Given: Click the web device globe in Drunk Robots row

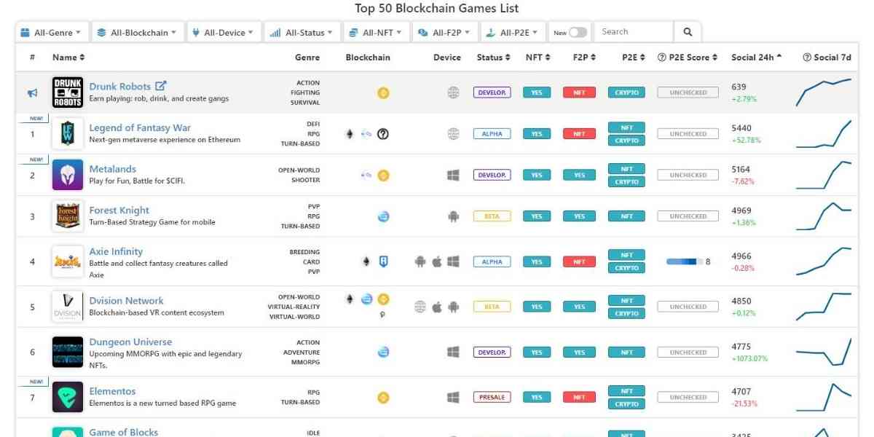Looking at the screenshot, I should coord(454,92).
